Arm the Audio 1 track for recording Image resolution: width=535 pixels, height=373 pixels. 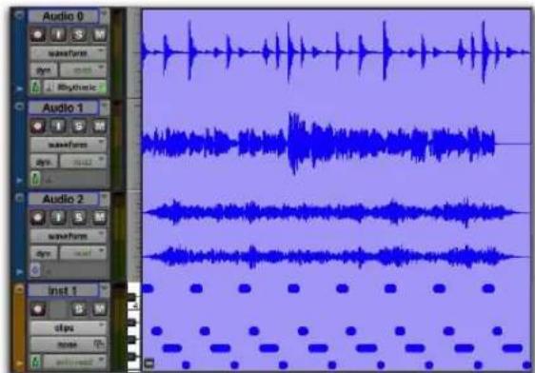point(38,127)
